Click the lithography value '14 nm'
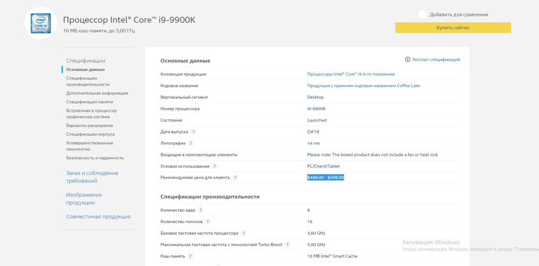Screen dimensions: 539x266 (x=313, y=143)
